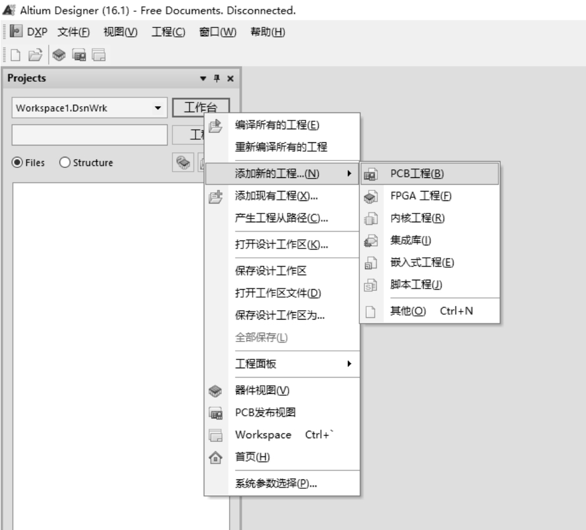Viewport: 586px width, 530px height.
Task: Click the Altium Designer title bar logo
Action: (x=9, y=10)
